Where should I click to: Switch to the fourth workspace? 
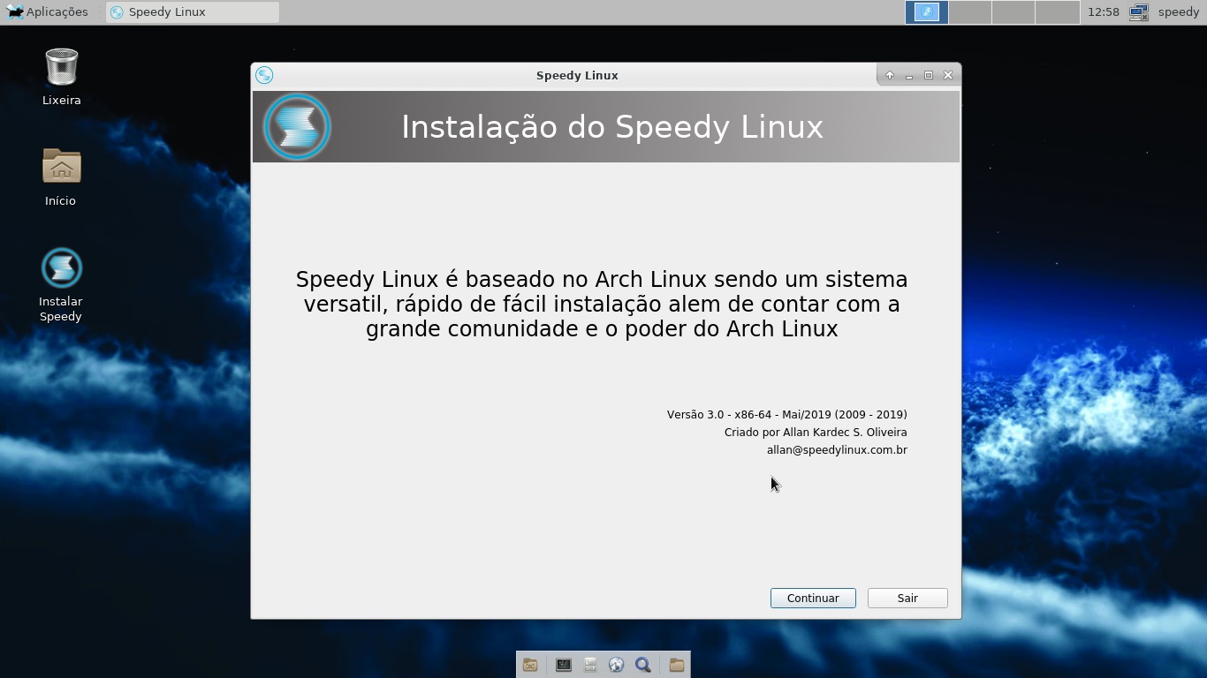(x=1057, y=11)
